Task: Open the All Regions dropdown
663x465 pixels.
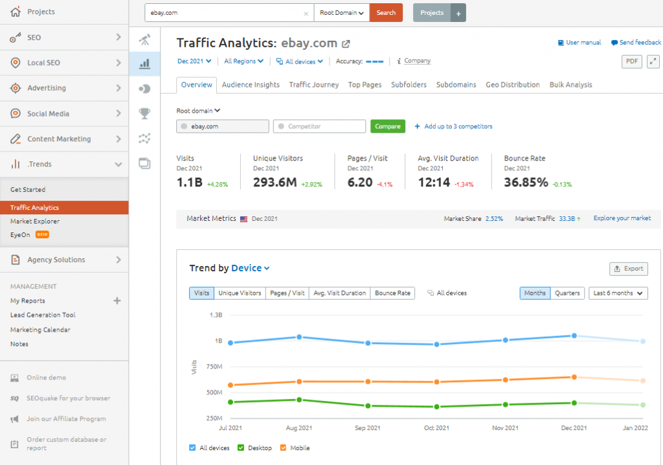Action: (243, 62)
